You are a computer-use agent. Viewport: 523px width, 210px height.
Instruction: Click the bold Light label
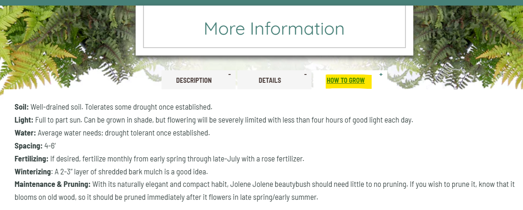pos(24,120)
